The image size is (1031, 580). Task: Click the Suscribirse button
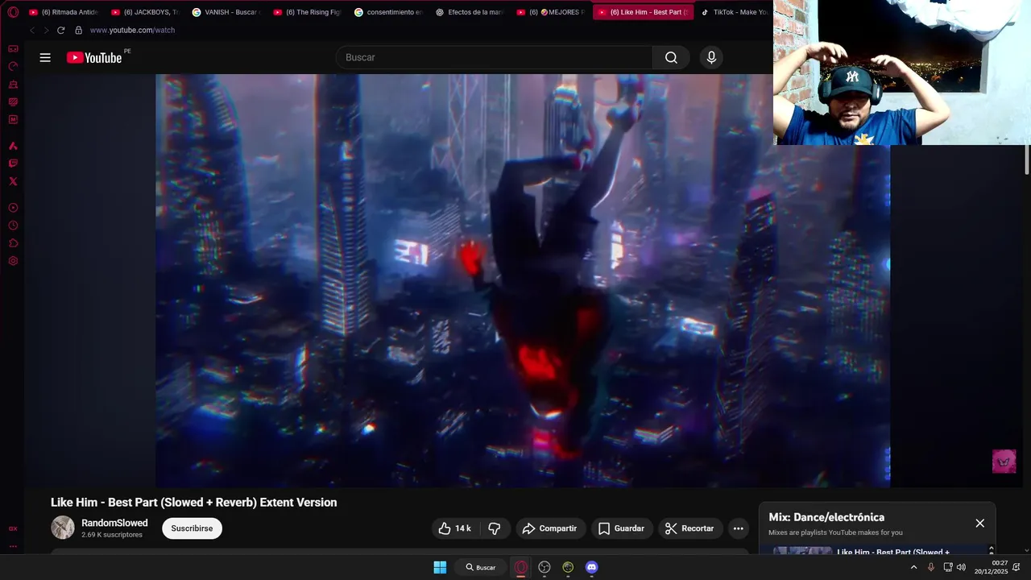coord(192,528)
